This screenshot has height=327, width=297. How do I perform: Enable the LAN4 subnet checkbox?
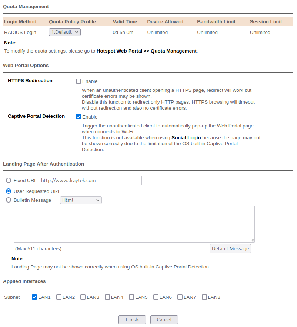coord(107,297)
